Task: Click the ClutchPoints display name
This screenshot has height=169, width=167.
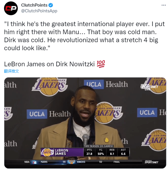Action: [34, 5]
